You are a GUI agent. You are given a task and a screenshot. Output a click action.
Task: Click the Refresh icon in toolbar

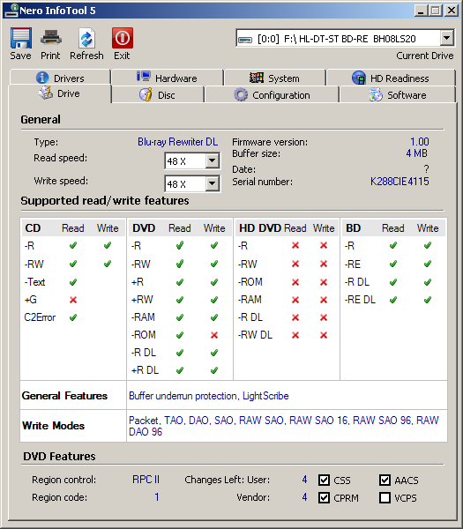coord(86,38)
